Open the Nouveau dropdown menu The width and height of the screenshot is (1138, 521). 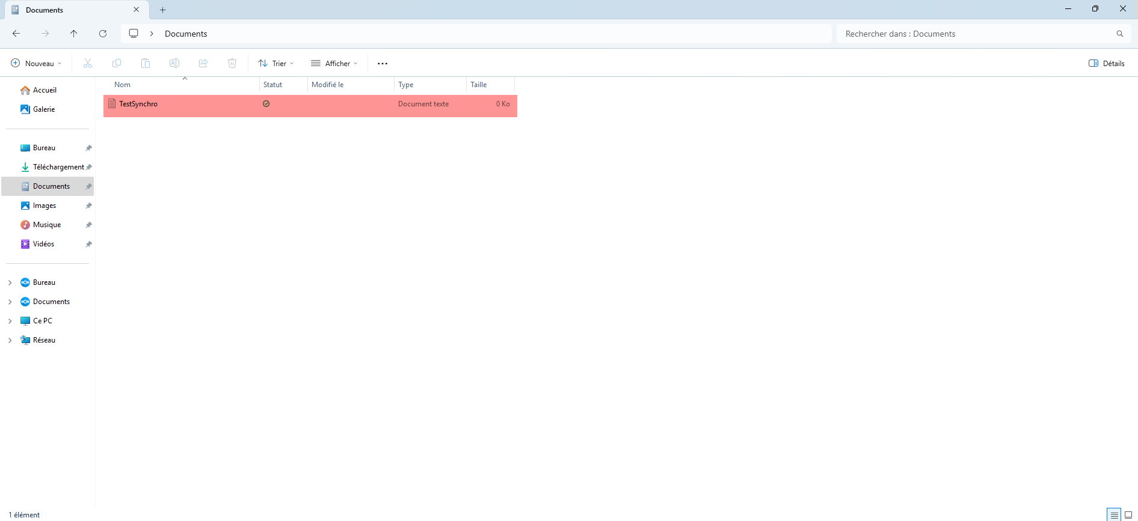click(x=37, y=63)
